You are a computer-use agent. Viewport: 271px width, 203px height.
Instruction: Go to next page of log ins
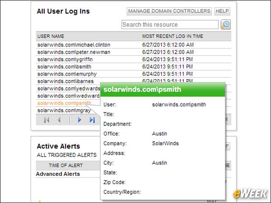click(79, 120)
